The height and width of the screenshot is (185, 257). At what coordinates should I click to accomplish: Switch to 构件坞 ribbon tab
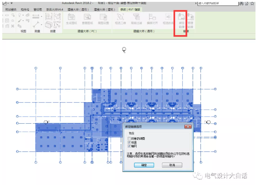coord(25,9)
